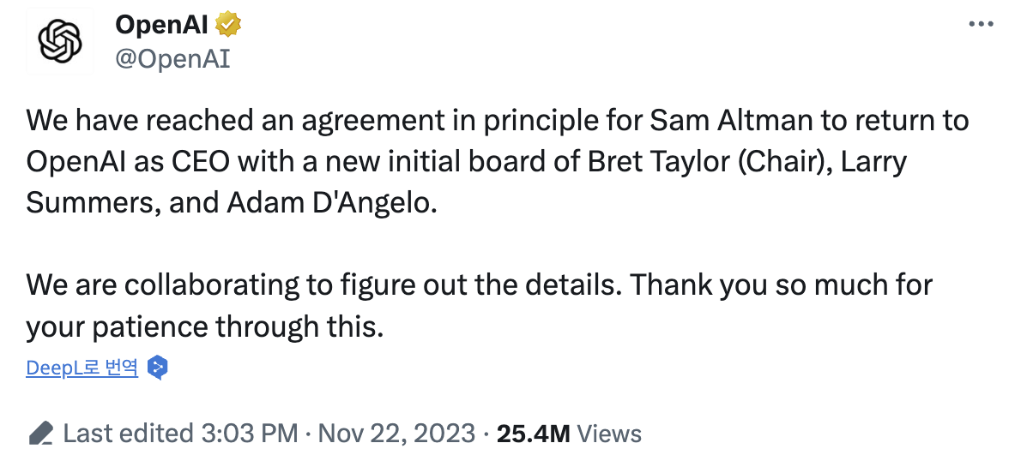The width and height of the screenshot is (1021, 461).
Task: Open the three-dot more options menu
Action: tap(980, 25)
